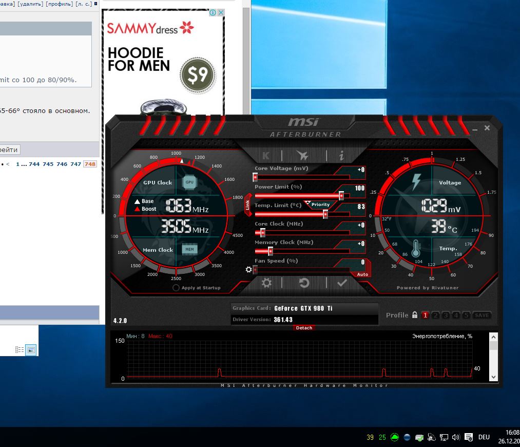Click the удалить link in browser
This screenshot has width=520, height=447.
coord(30,4)
